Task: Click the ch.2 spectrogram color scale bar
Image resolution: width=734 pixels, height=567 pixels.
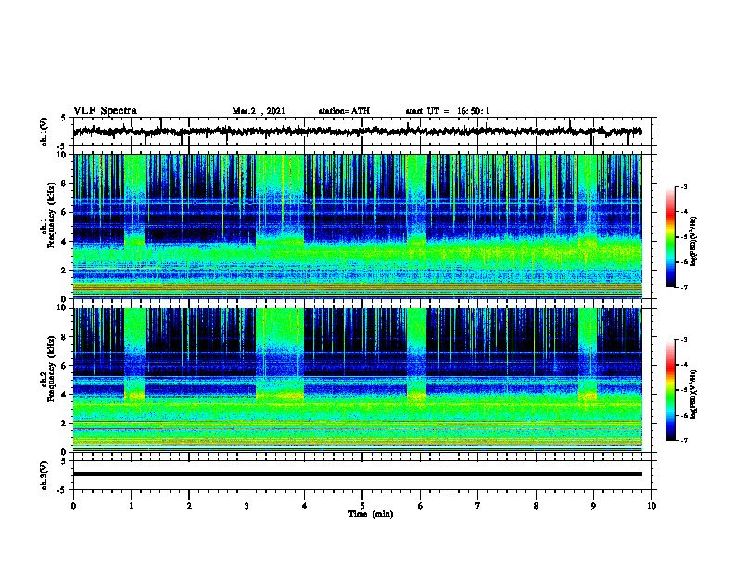Action: 671,390
